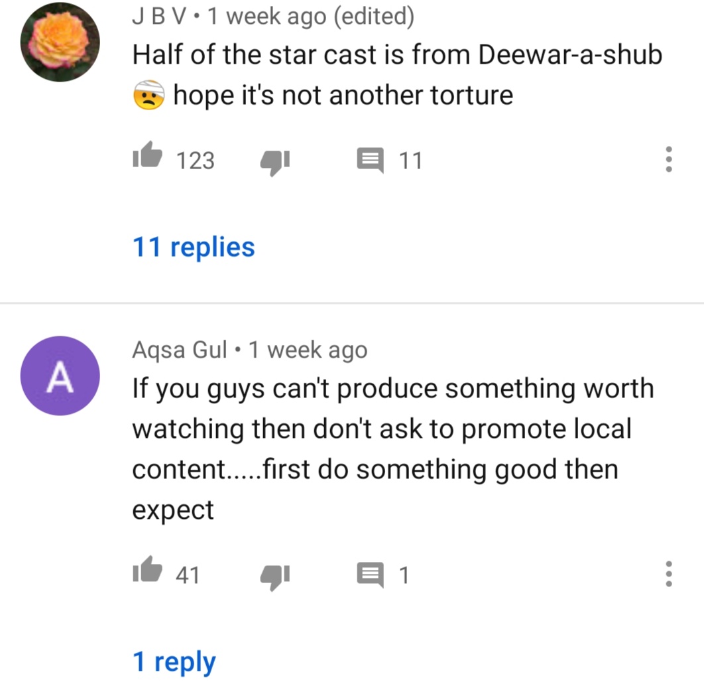Click Aqsa Gul's '1 week ago' timestamp
Viewport: 704px width, 694px height.
click(x=308, y=350)
